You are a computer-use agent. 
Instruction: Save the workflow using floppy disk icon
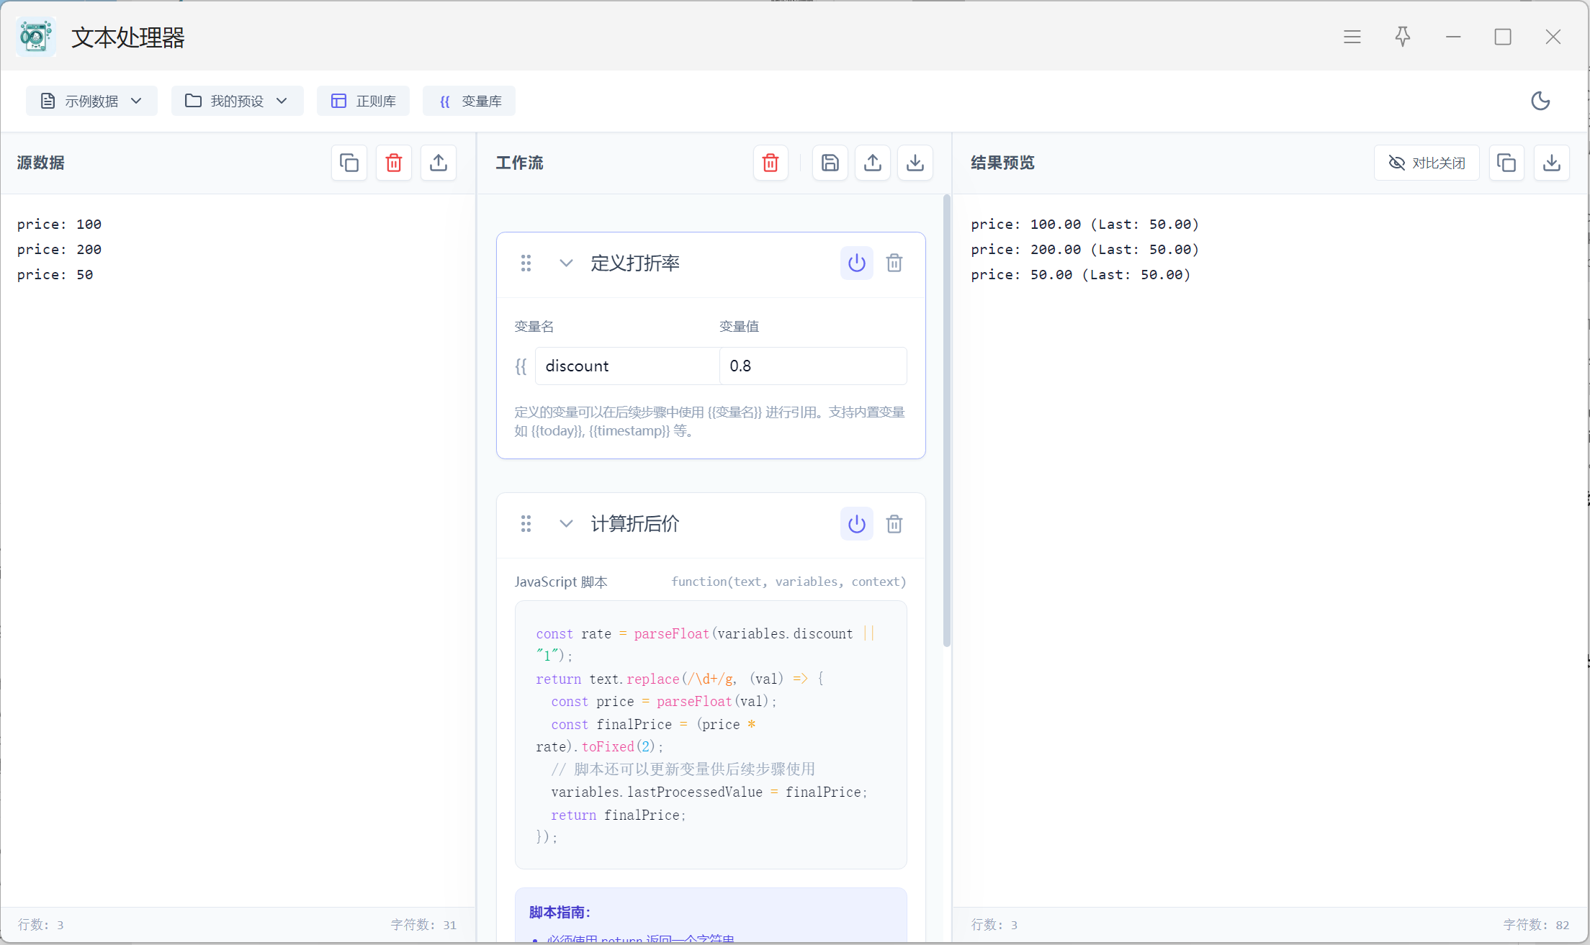(830, 163)
